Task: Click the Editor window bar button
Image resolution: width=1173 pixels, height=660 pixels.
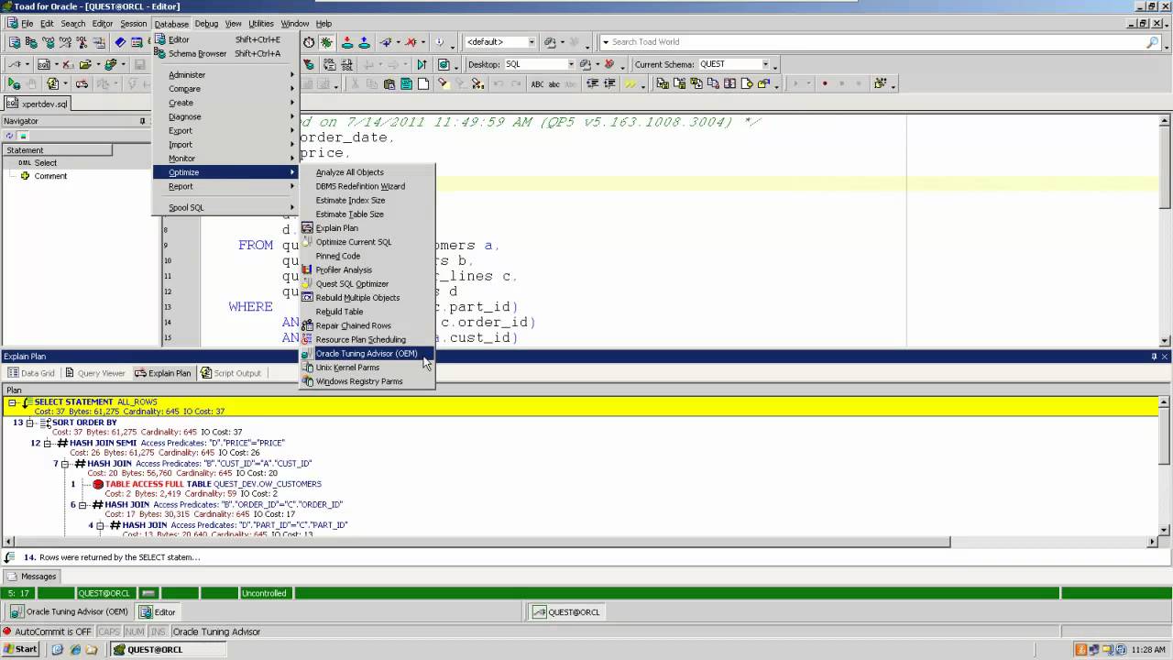Action: click(x=158, y=612)
